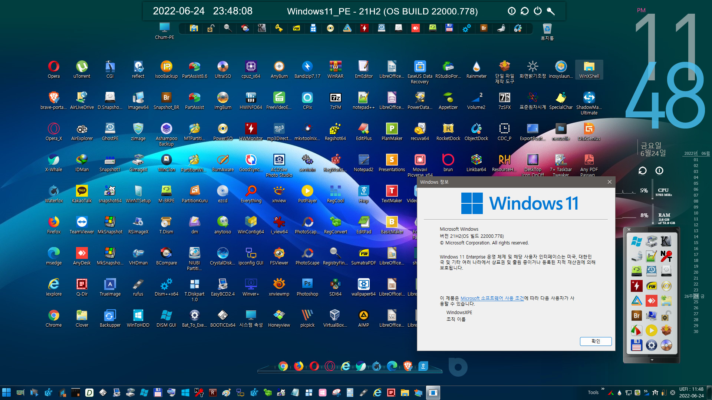Viewport: 712px width, 400px height.
Task: Open the Chum-PE computer icon
Action: pos(165,31)
